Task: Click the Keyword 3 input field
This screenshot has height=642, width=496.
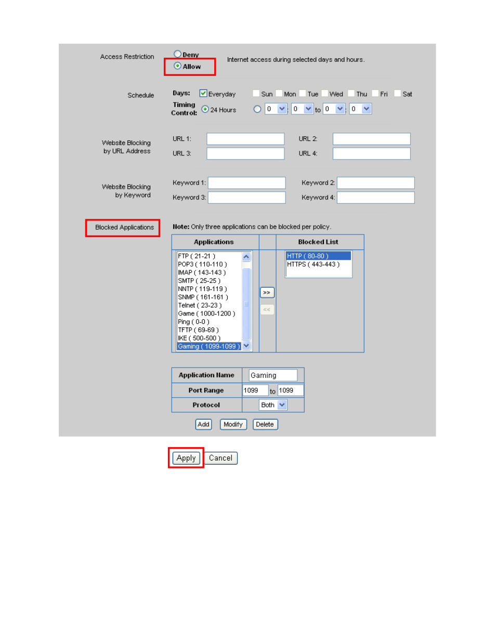Action: pyautogui.click(x=247, y=198)
